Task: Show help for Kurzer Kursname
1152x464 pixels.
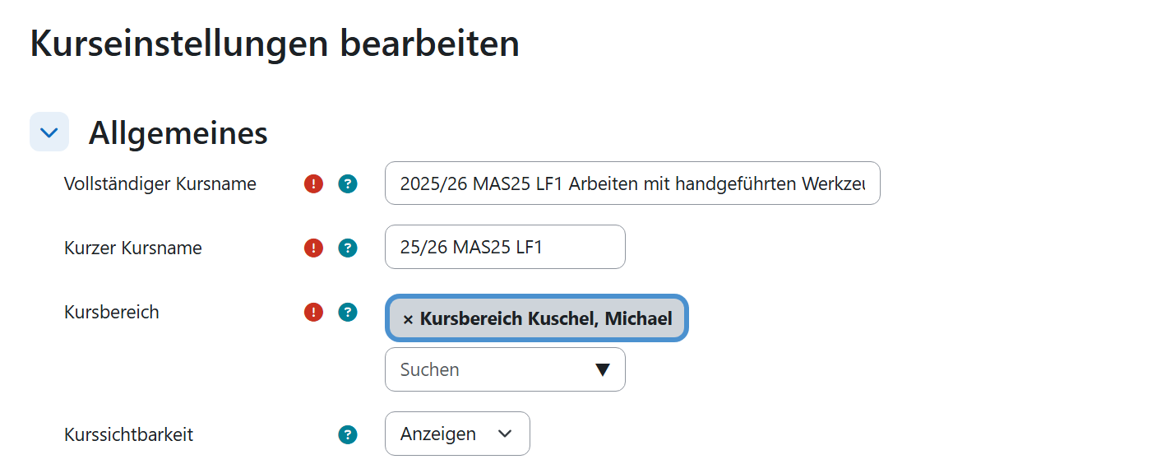Action: tap(348, 248)
